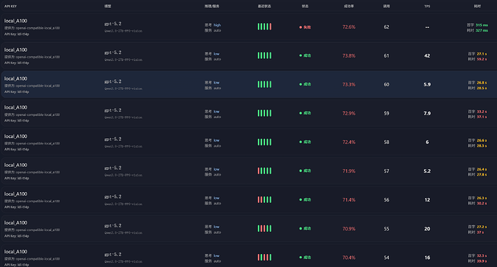
Task: Select the 72.9% success rate value
Action: (x=349, y=114)
